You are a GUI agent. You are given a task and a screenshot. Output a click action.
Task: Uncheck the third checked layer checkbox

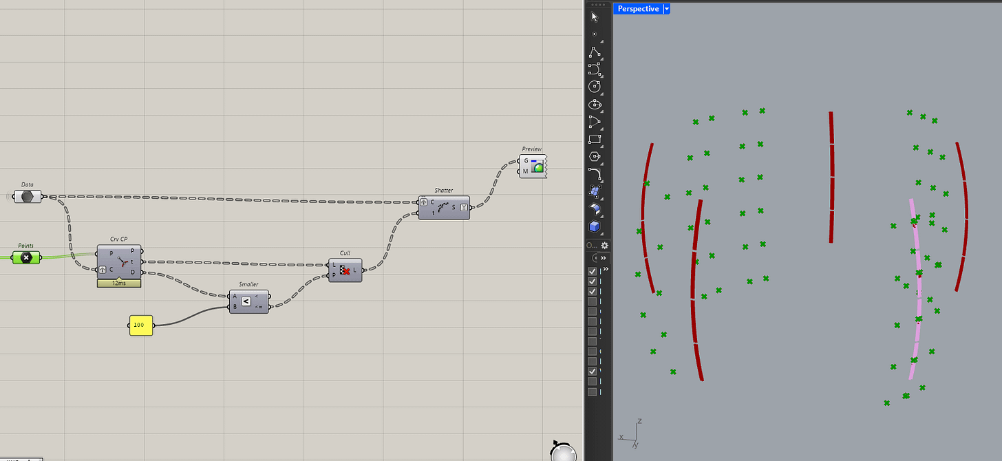(x=593, y=292)
